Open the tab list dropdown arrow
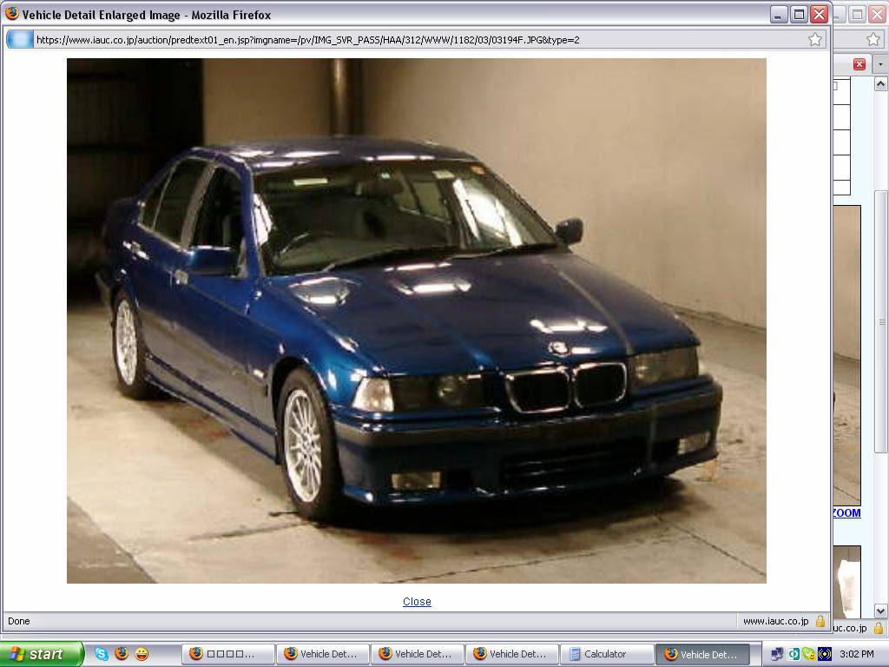 [x=880, y=64]
